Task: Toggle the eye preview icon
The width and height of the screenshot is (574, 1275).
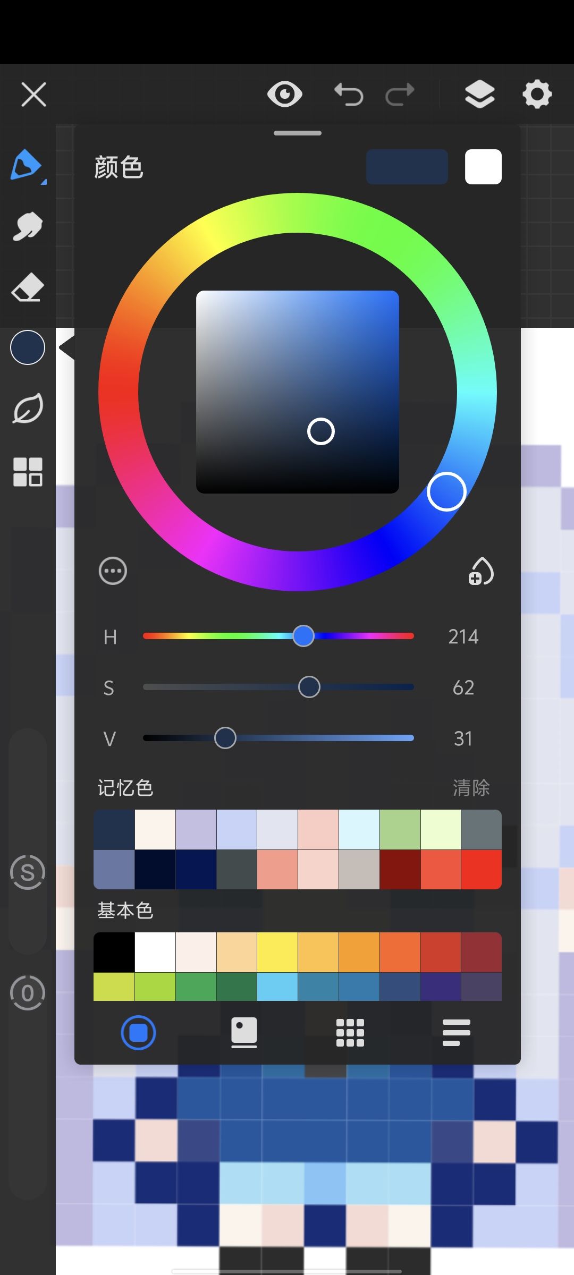Action: tap(285, 95)
